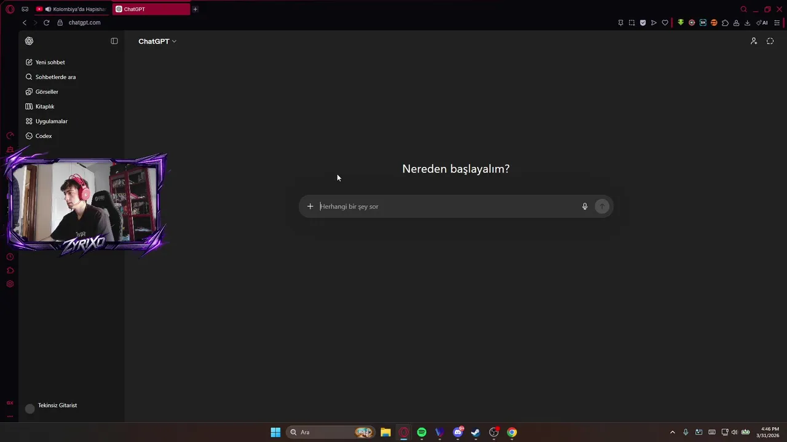Click the temporary chat icon top right
This screenshot has height=442, width=787.
click(770, 41)
